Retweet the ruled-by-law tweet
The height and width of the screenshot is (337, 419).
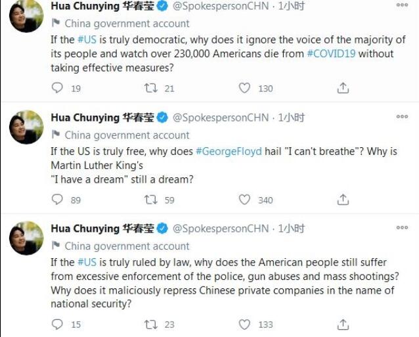pyautogui.click(x=150, y=324)
